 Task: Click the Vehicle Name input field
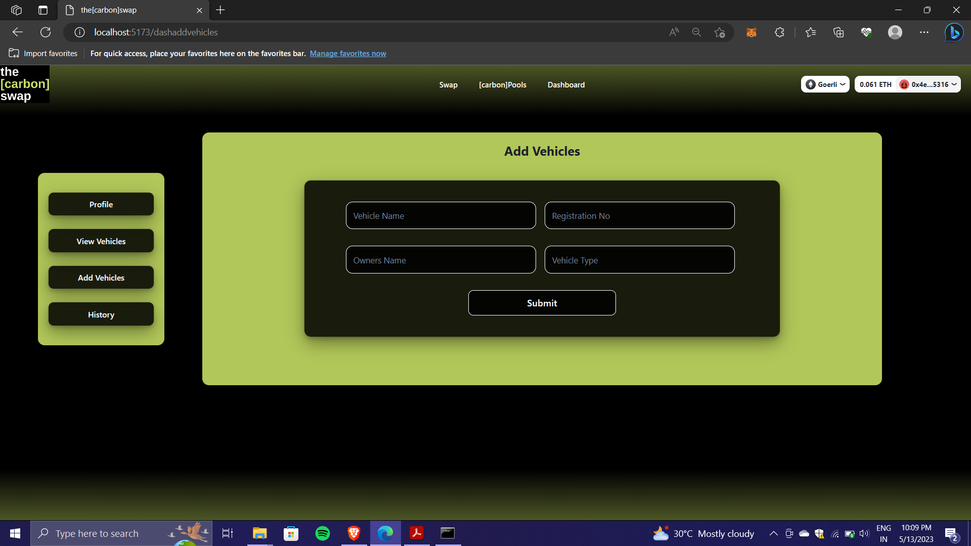click(440, 215)
